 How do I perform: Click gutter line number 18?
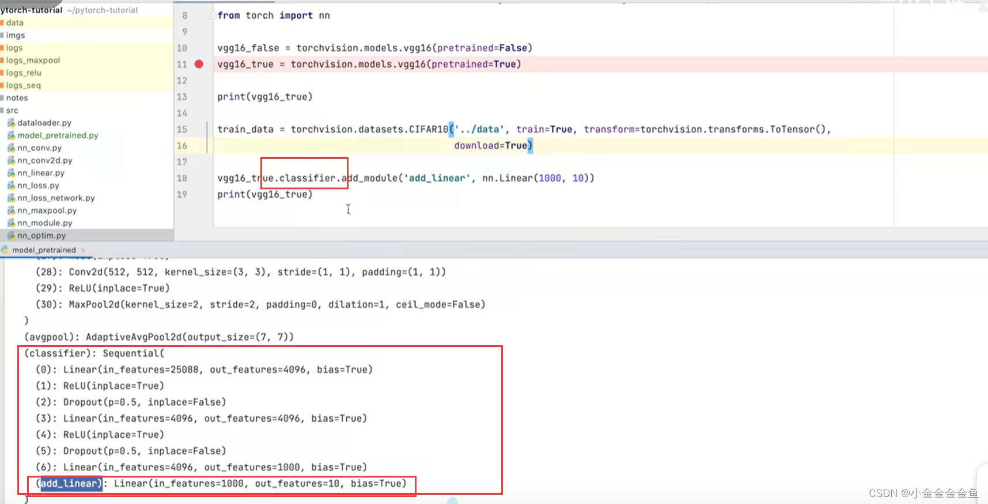tap(182, 178)
